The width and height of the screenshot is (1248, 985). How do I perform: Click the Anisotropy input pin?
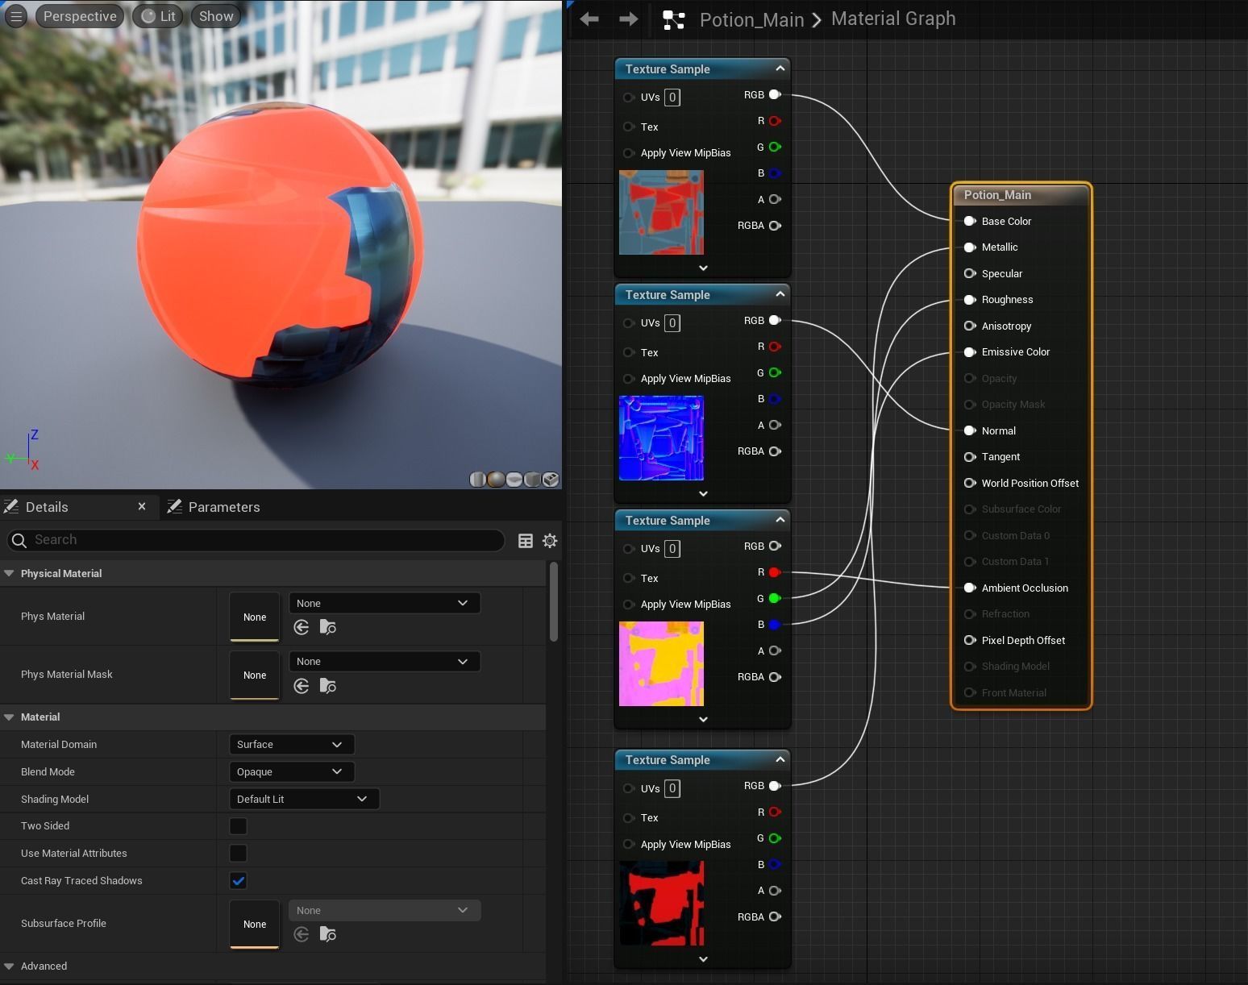point(970,326)
